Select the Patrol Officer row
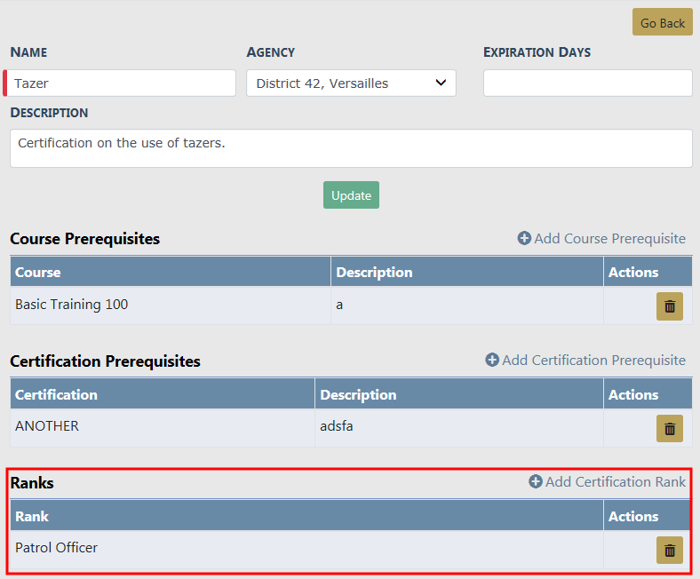 tap(57, 548)
